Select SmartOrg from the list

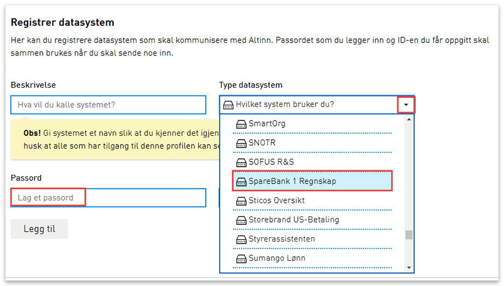point(267,124)
